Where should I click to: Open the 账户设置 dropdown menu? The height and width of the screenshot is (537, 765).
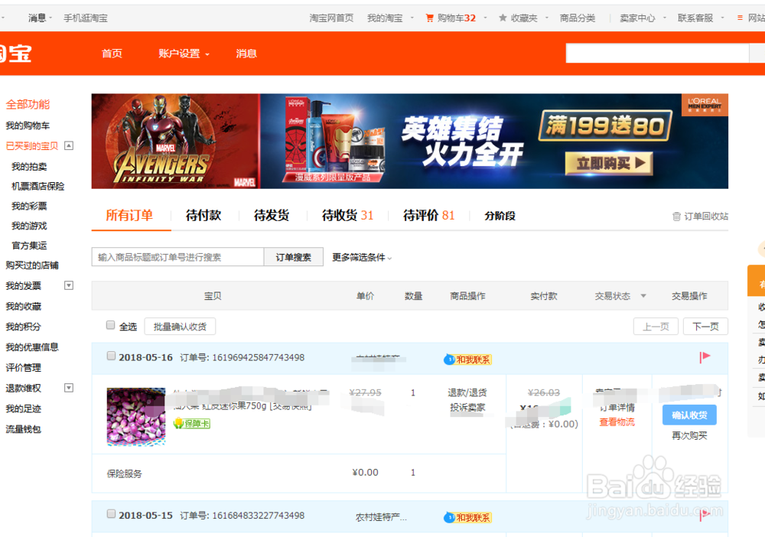coord(184,54)
